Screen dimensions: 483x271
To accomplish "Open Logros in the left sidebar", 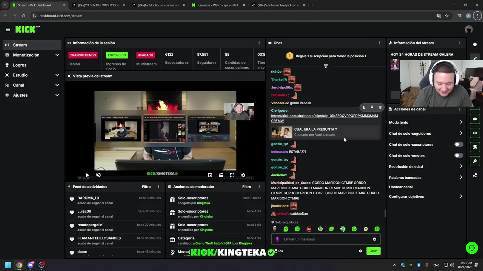I will point(32,65).
